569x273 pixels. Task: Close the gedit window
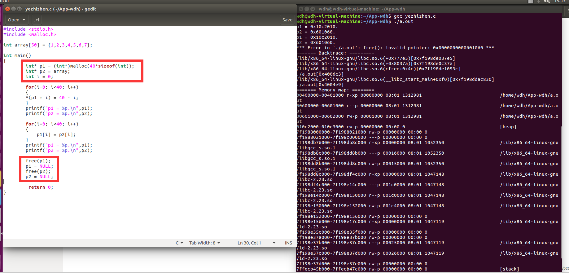point(8,9)
